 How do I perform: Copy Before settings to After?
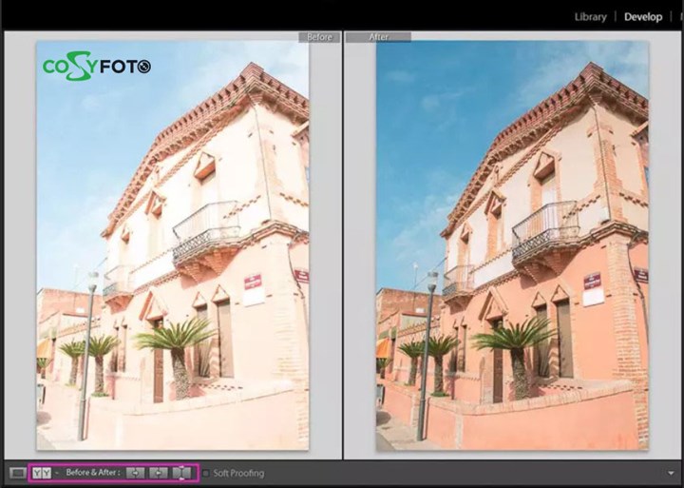[136, 473]
